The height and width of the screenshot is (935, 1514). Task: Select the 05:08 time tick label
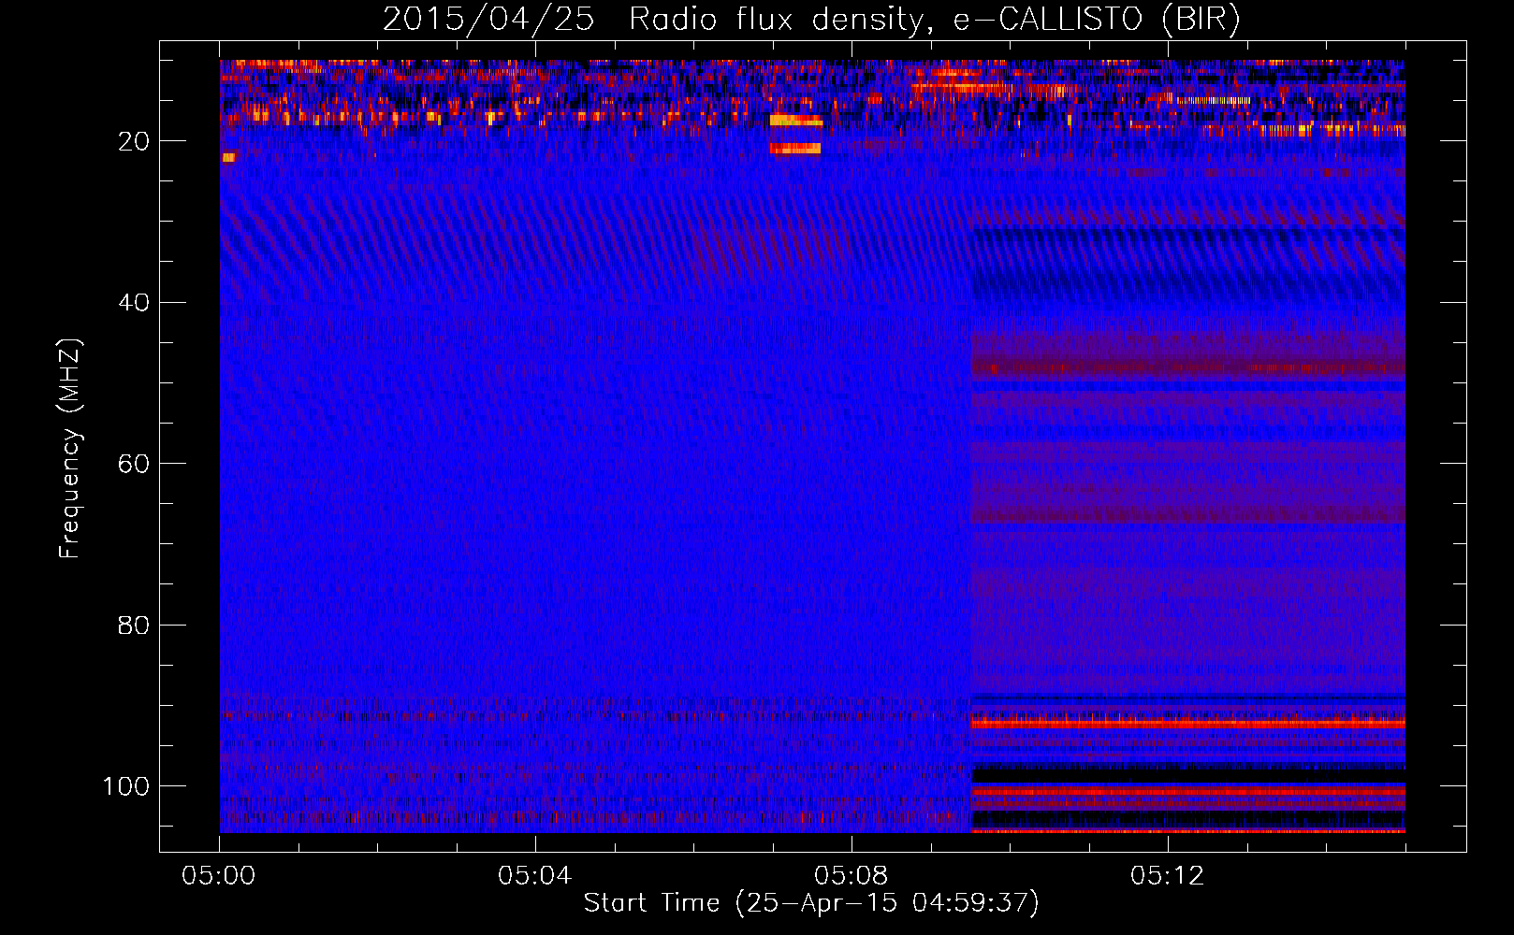click(851, 876)
